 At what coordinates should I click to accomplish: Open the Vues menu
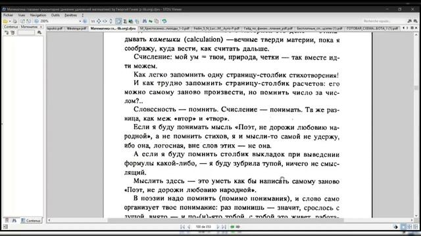click(x=22, y=15)
